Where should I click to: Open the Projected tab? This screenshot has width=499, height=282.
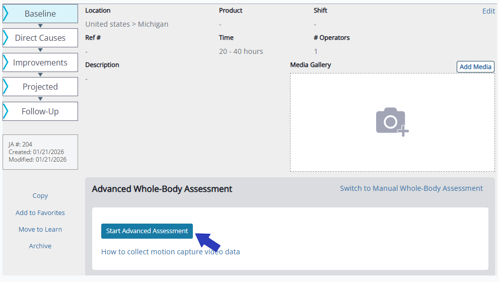coord(40,87)
